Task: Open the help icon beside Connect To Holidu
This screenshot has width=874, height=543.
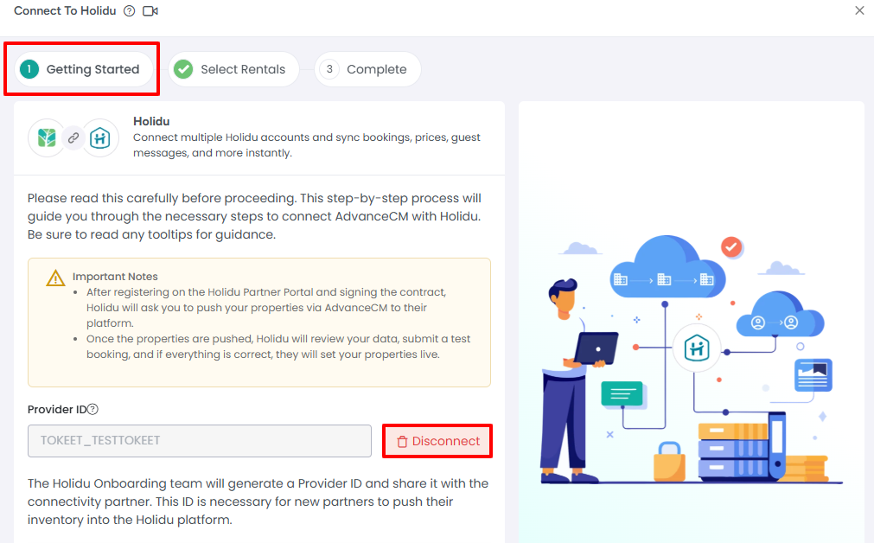Action: coord(130,11)
